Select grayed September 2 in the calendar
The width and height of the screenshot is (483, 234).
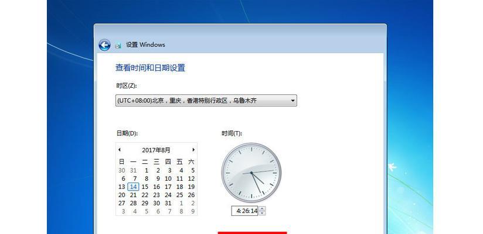coord(193,203)
